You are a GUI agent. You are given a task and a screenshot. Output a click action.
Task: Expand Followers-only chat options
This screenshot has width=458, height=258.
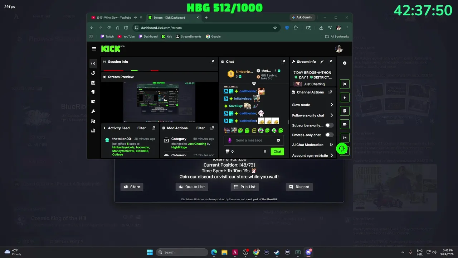tap(332, 115)
